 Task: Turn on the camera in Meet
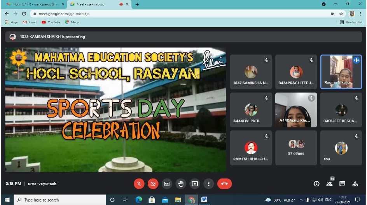[153, 184]
